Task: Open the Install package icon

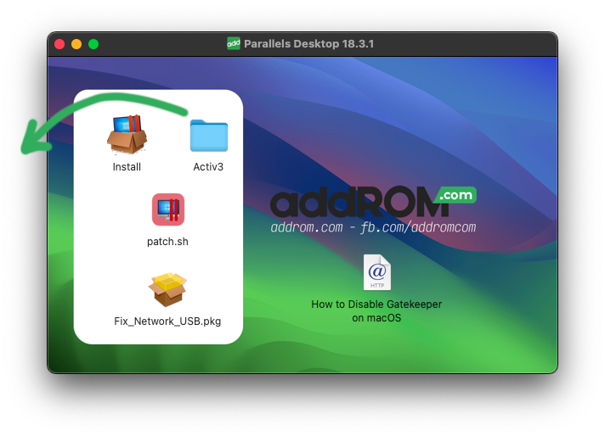Action: click(x=127, y=134)
